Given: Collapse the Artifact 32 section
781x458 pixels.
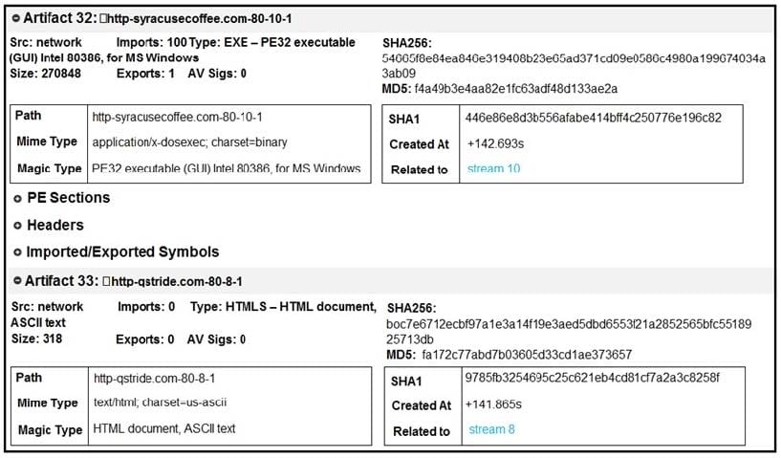Looking at the screenshot, I should point(16,18).
